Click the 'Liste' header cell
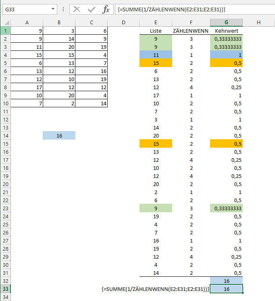This screenshot has height=301, width=275. [x=156, y=31]
